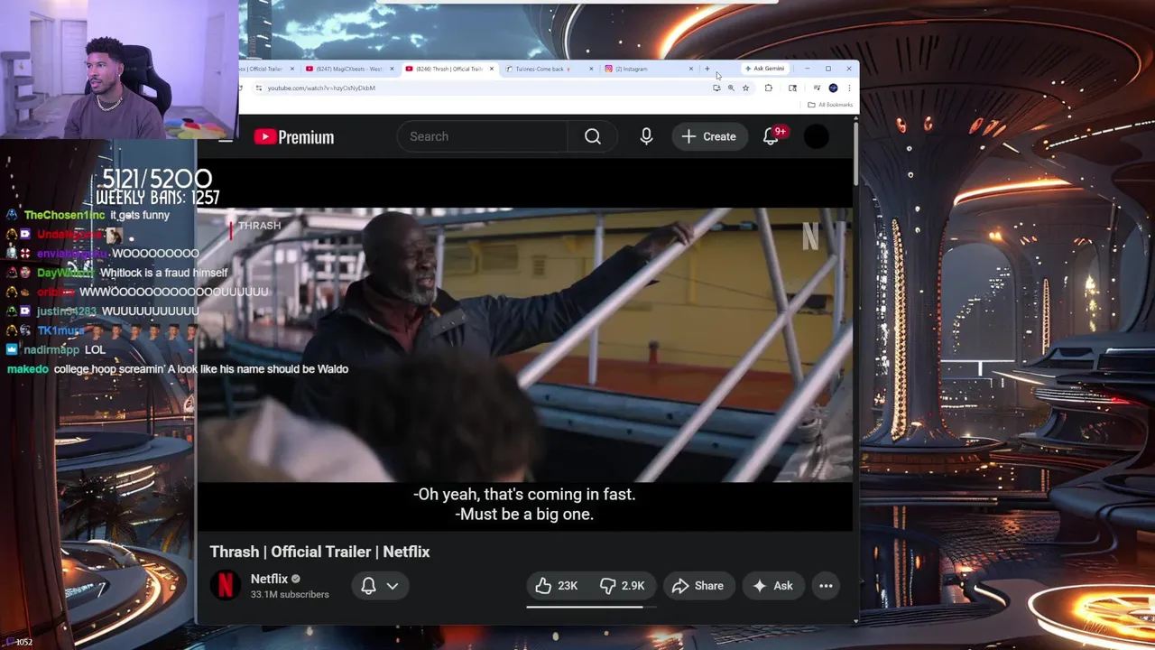
Task: Focus the YouTube Search field
Action: tap(483, 136)
